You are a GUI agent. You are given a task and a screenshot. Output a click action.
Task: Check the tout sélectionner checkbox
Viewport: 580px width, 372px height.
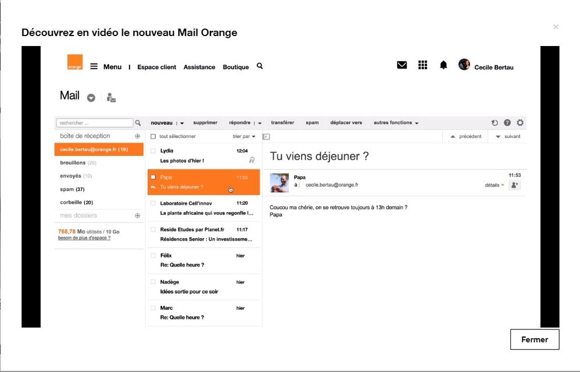pos(153,136)
